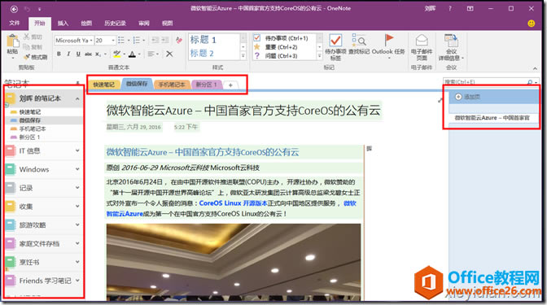Expand the styles gallery list
Screen dimensions: 547x305
pyautogui.click(x=243, y=56)
